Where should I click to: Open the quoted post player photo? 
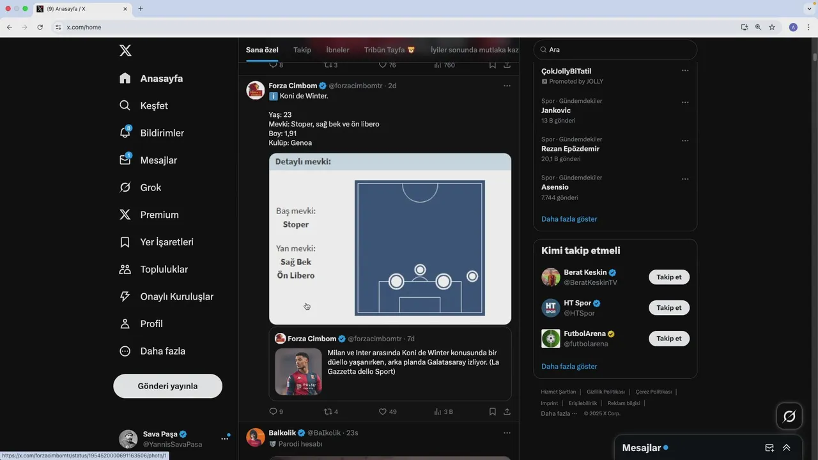[298, 371]
